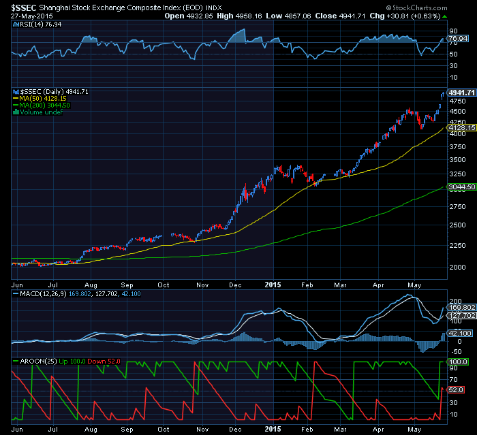This screenshot has width=477, height=435.
Task: Click the StockCharts.com copyright label
Action: (417, 7)
